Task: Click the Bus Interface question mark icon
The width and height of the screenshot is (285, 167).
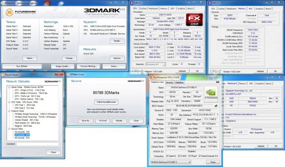Action: click(217, 115)
